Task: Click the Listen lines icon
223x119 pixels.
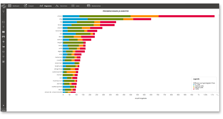Action: pyautogui.click(x=73, y=6)
